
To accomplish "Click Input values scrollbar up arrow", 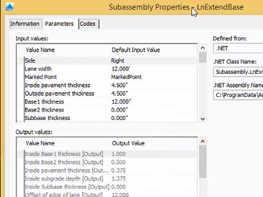I will coord(203,48).
